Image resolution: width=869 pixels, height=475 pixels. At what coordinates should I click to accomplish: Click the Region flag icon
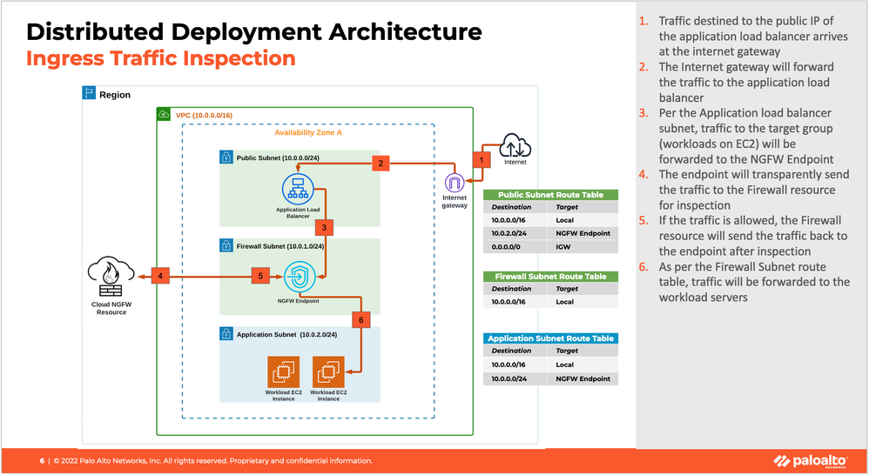point(89,92)
